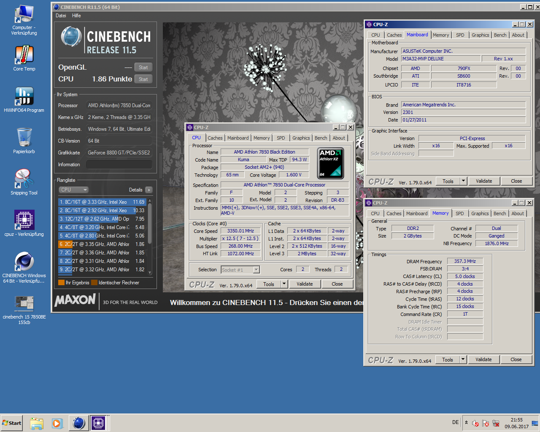This screenshot has height=432, width=540.
Task: Launch the Snipping Tool desktop shortcut
Action: (x=24, y=182)
